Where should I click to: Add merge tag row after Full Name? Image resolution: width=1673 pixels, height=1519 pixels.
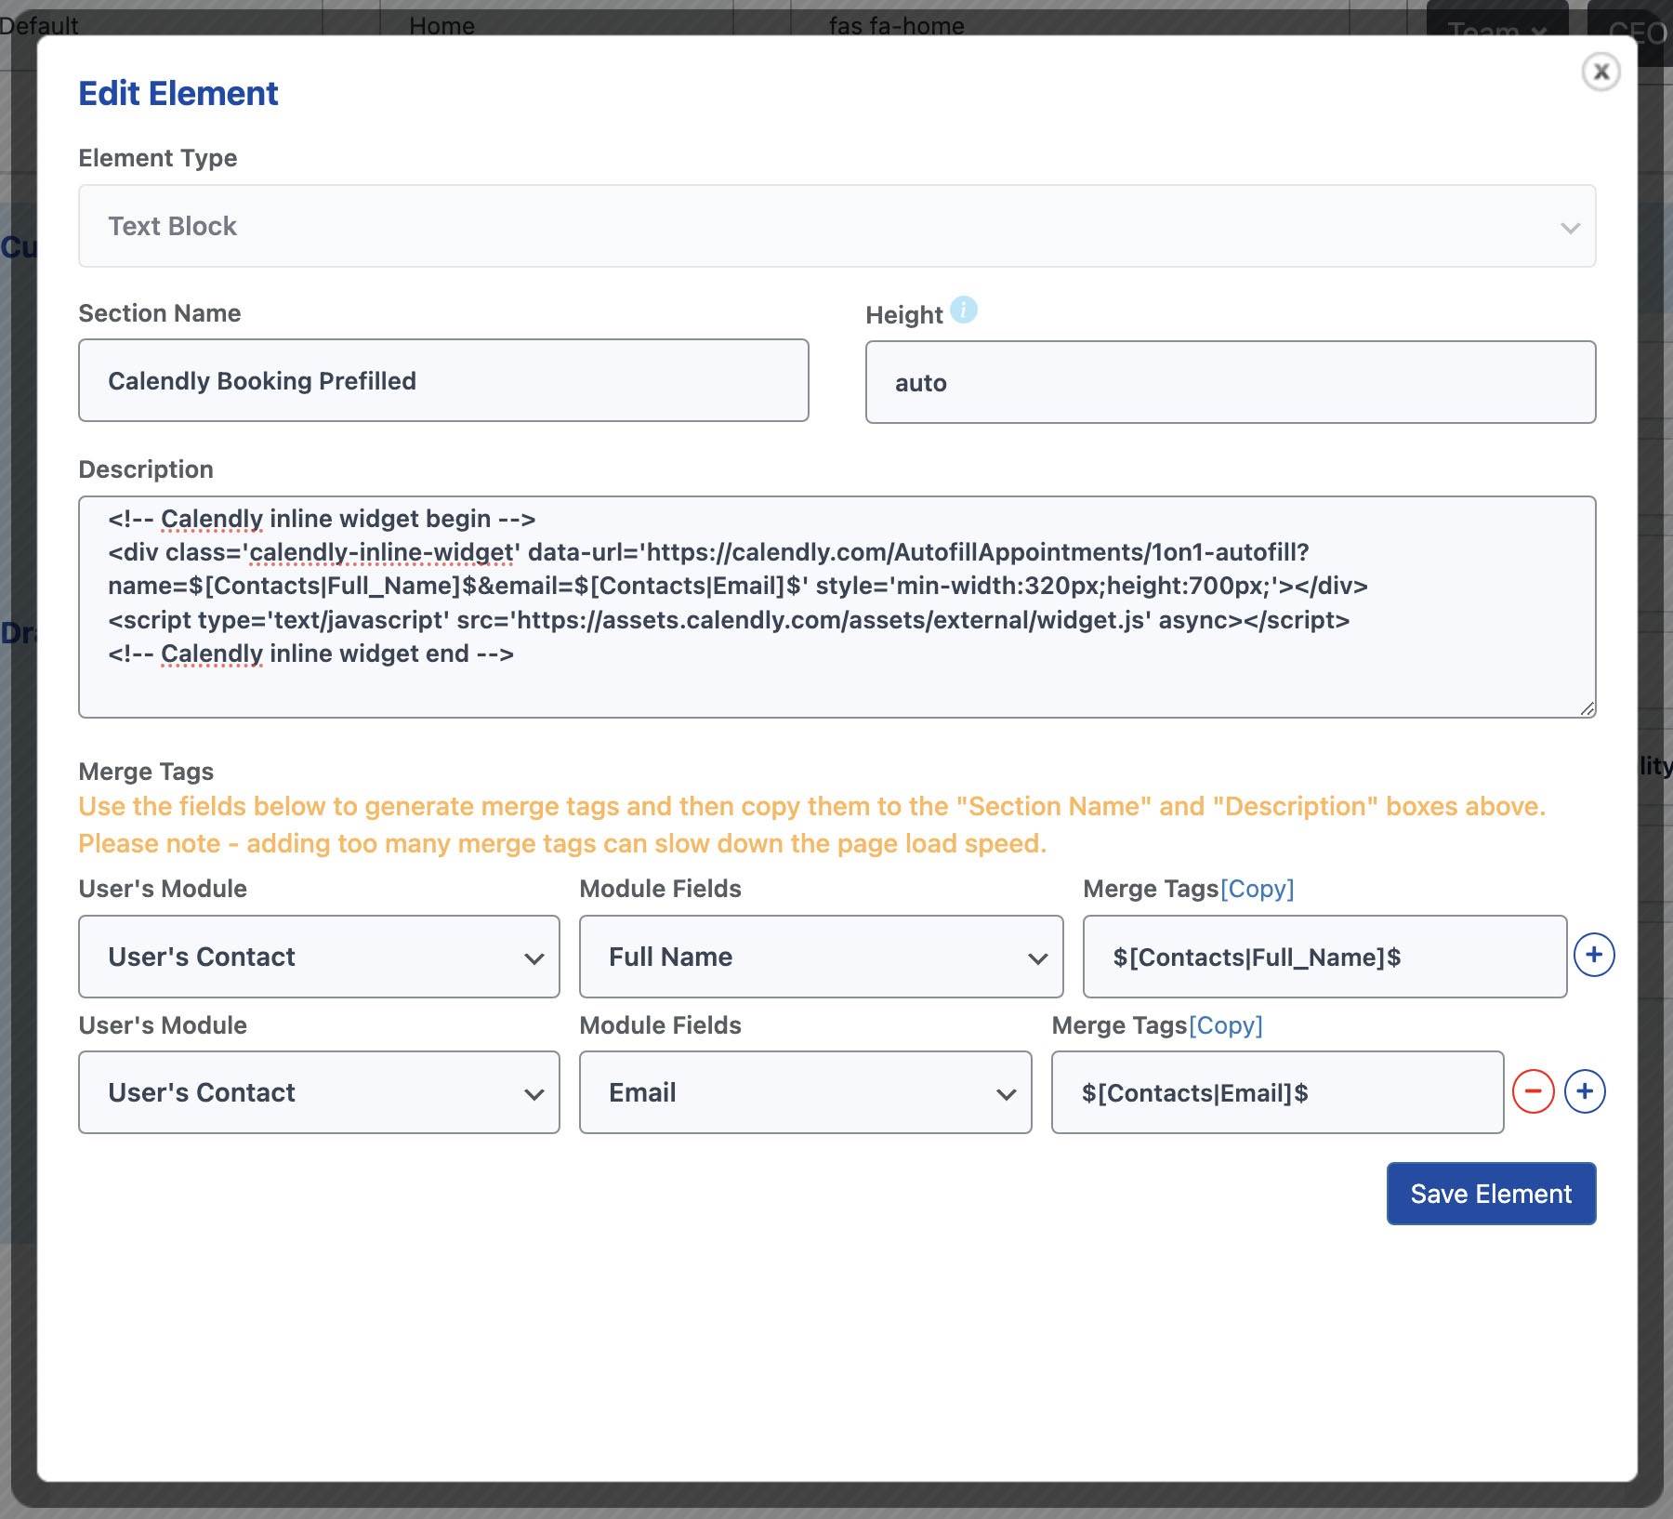[1594, 955]
